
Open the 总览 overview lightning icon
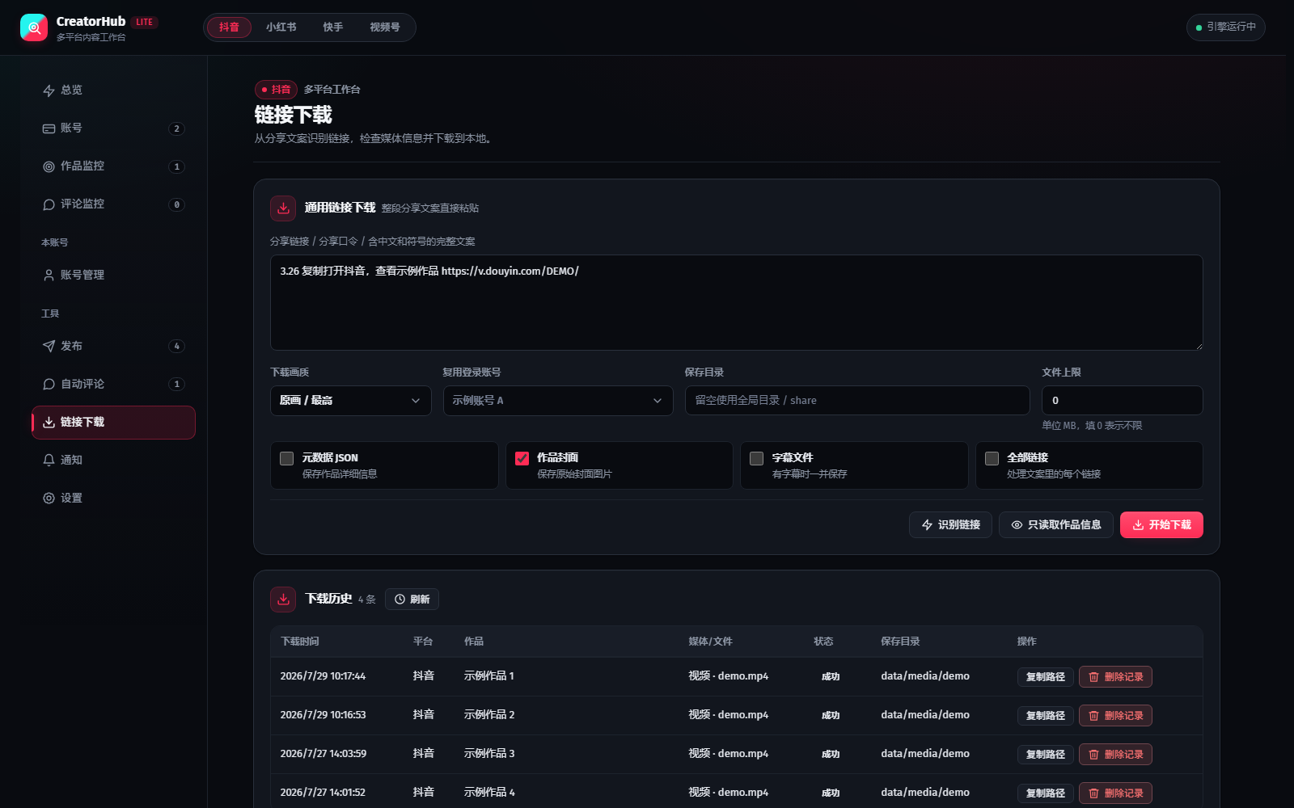click(x=49, y=90)
